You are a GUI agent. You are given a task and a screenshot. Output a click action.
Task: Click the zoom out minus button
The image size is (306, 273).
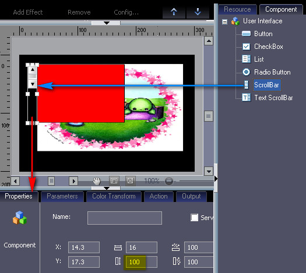tap(169, 181)
